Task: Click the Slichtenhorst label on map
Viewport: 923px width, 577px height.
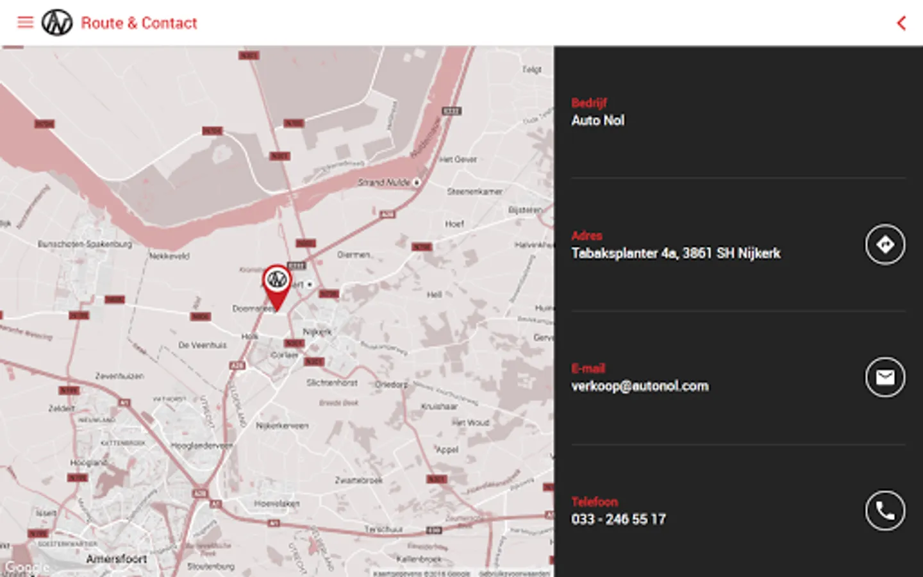Action: pyautogui.click(x=332, y=382)
